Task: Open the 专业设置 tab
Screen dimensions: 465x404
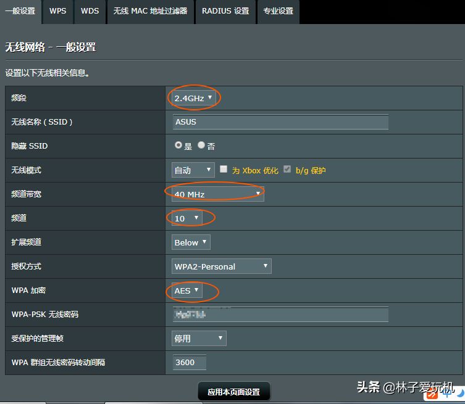Action: 278,11
